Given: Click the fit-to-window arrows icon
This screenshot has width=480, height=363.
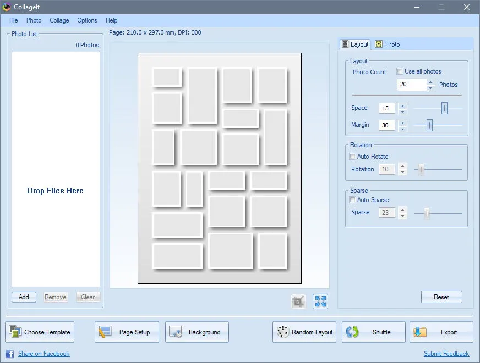Looking at the screenshot, I should tap(320, 301).
